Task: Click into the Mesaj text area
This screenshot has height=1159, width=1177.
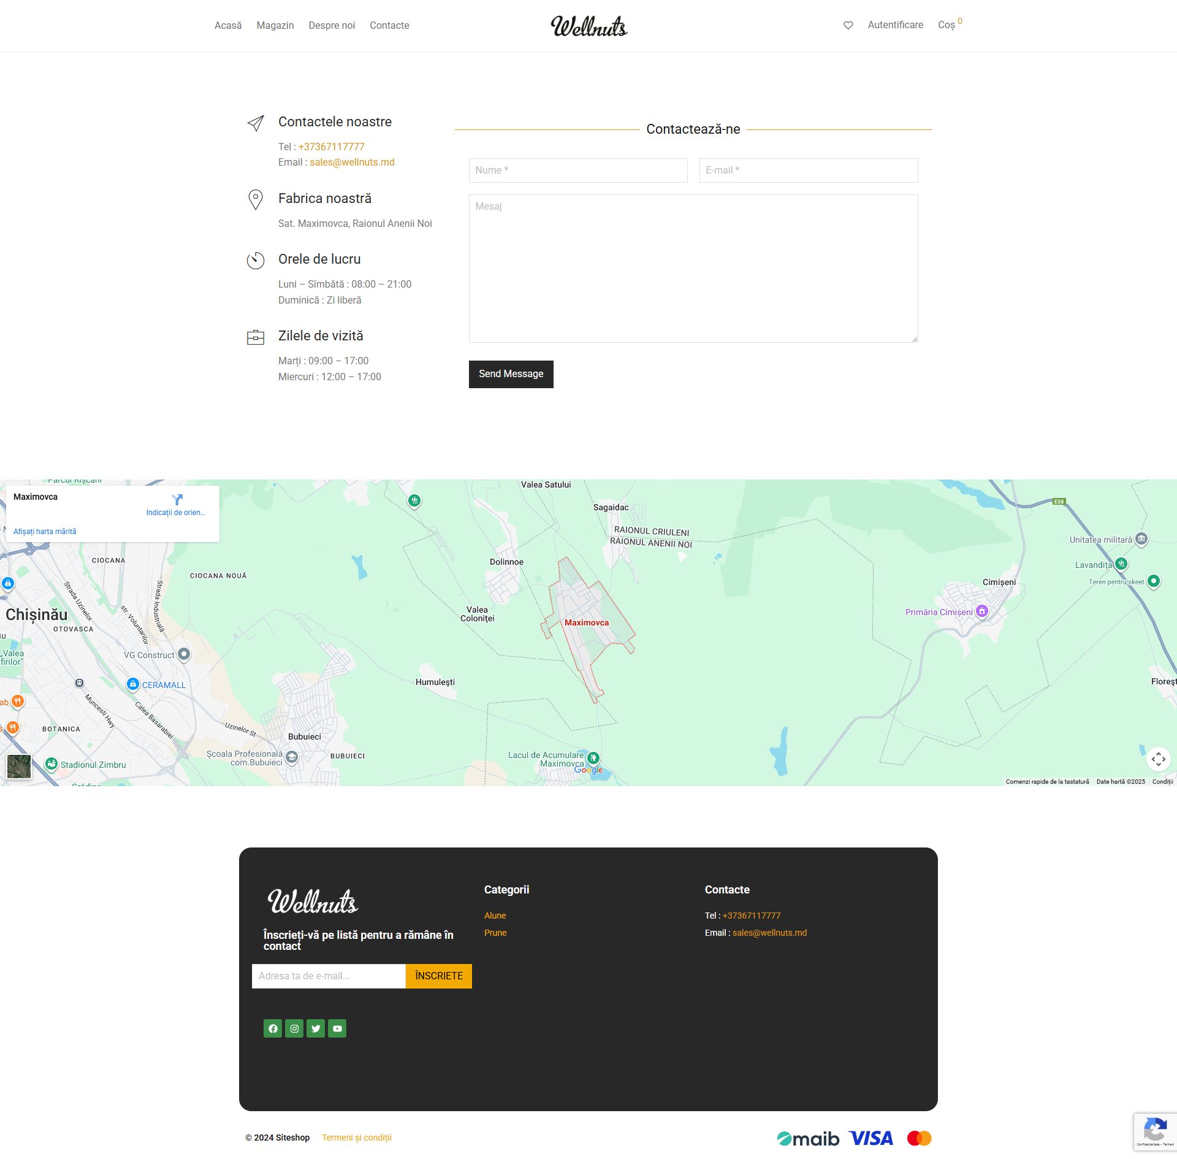Action: (x=693, y=268)
